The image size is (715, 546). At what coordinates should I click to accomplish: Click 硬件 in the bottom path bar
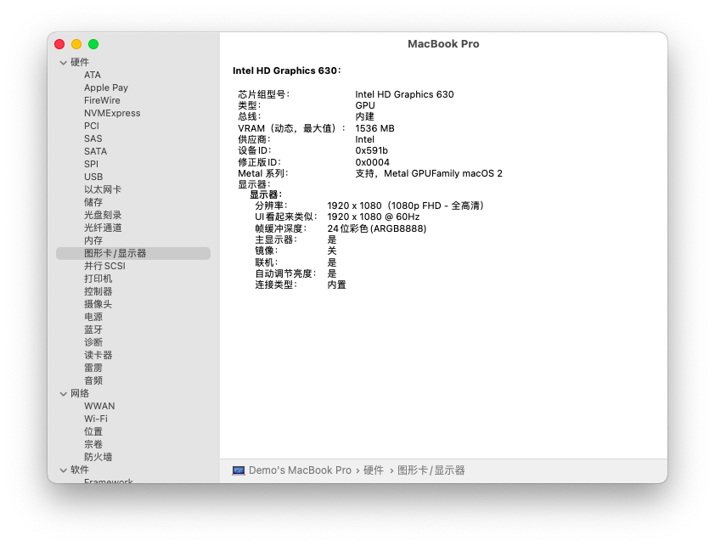374,470
